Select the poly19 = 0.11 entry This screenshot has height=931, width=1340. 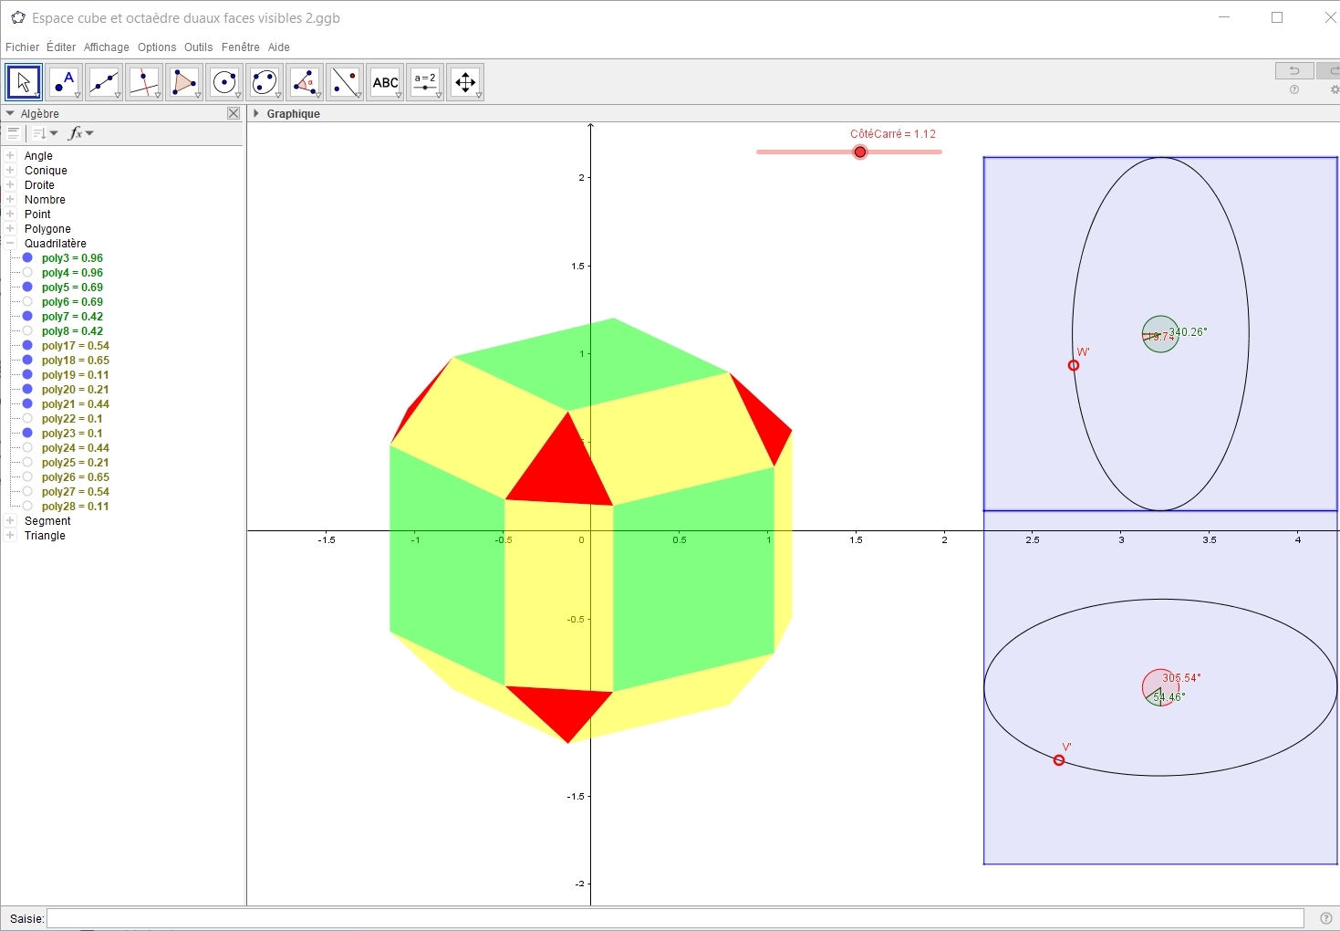point(76,375)
